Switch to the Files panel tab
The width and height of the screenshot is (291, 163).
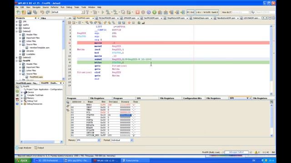click(44, 18)
